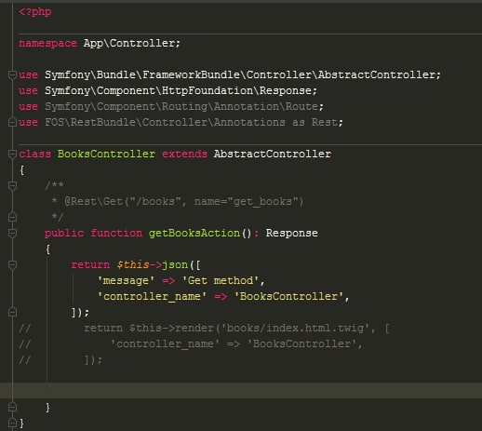Click the extends keyword
Image resolution: width=482 pixels, height=431 pixels.
pos(184,154)
